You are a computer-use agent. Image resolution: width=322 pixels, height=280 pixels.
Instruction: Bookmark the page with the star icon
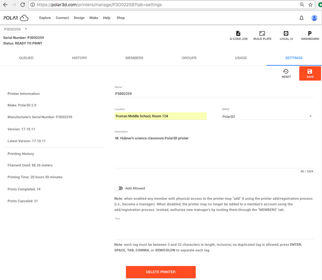click(310, 5)
